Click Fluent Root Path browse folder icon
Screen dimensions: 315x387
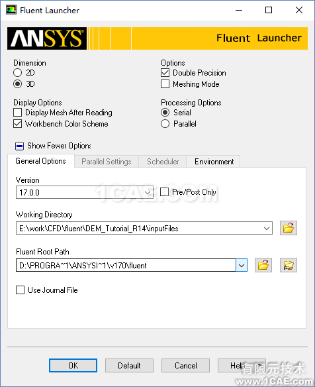click(263, 265)
